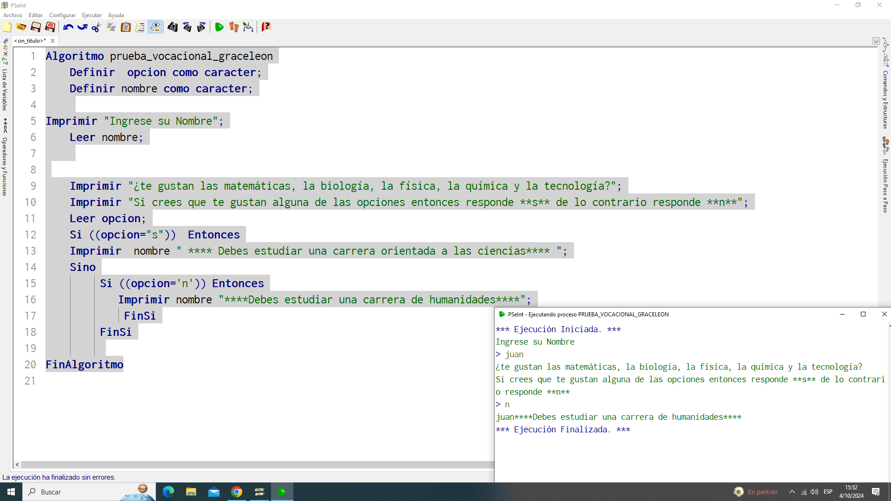The width and height of the screenshot is (891, 501).
Task: Open the Ejecutar menu
Action: click(91, 15)
